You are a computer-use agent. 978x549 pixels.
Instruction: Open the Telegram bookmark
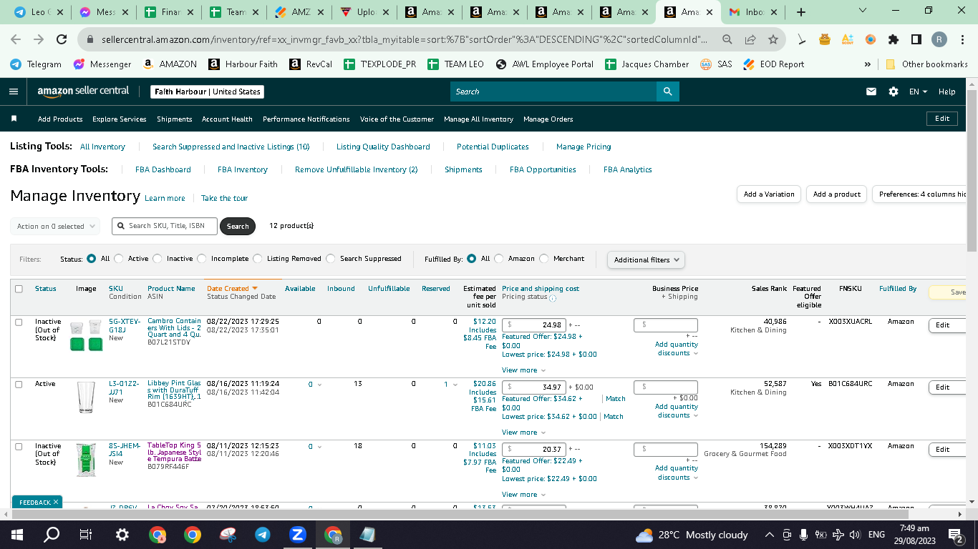click(36, 64)
